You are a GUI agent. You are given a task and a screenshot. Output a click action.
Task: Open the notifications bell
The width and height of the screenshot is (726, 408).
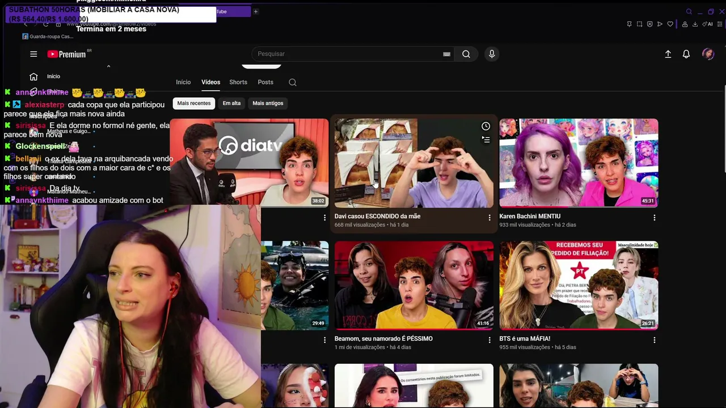tap(686, 54)
